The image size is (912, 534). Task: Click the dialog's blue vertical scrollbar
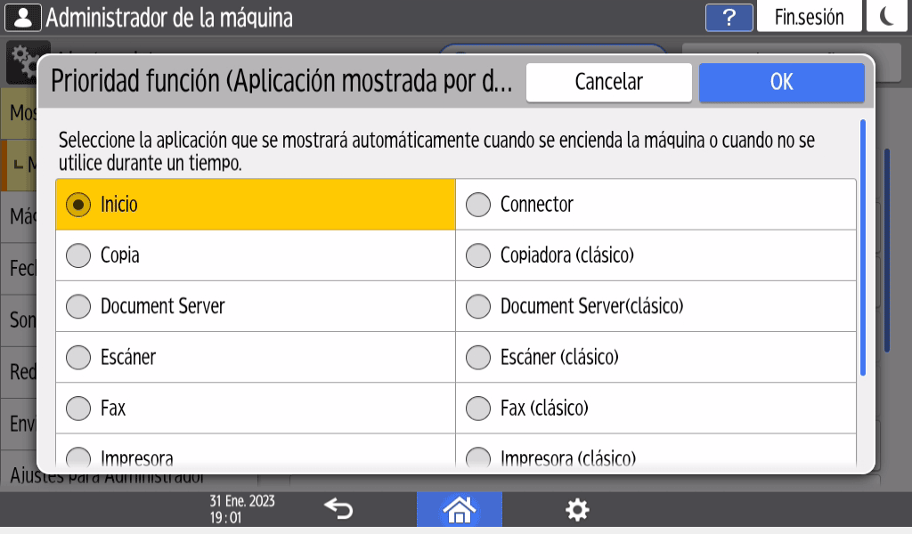(x=862, y=247)
